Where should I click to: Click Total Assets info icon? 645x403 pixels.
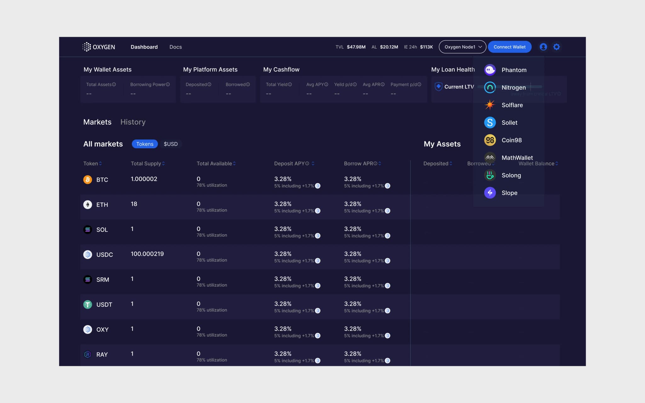tap(114, 84)
